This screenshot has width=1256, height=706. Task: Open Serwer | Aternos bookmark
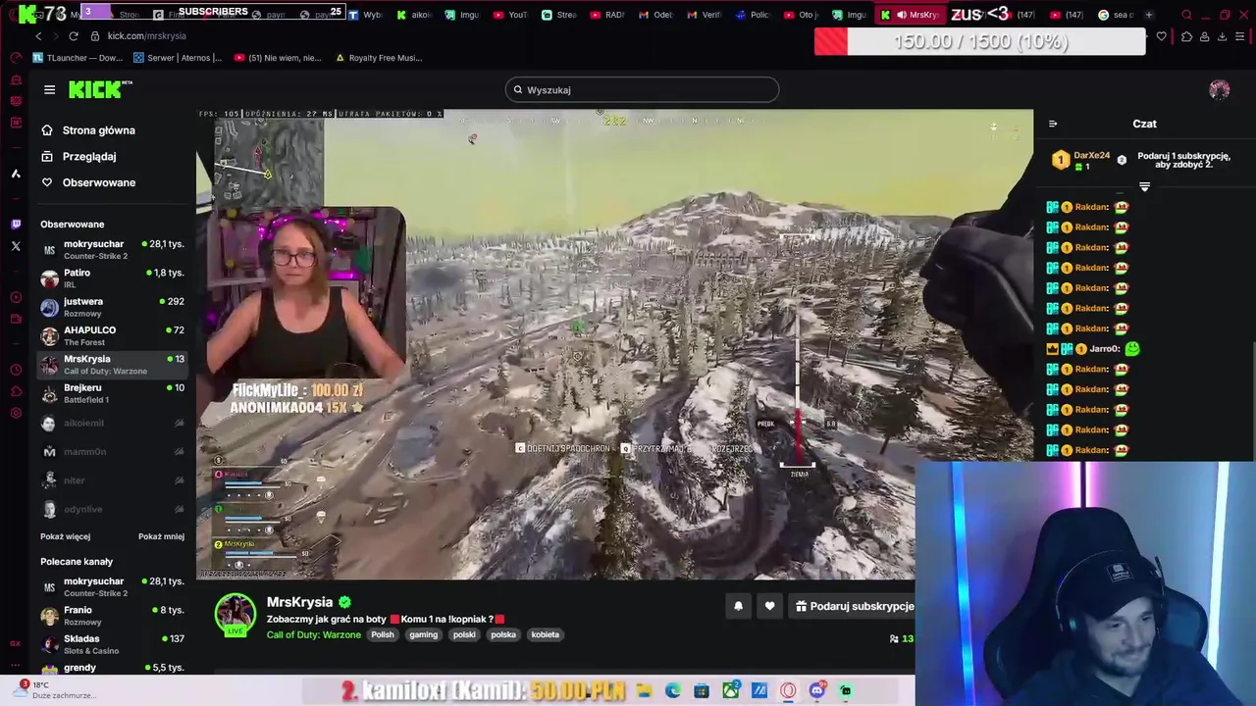pos(178,58)
